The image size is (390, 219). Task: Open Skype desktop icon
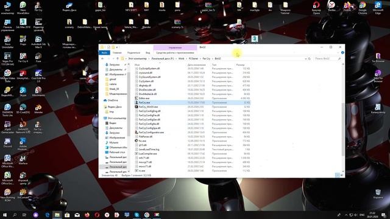(23, 92)
